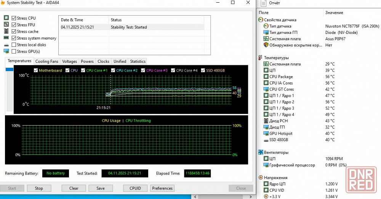Enable the Stress GPU(s) checkbox
Viewport: 381px width, 199px height.
pyautogui.click(x=14, y=51)
